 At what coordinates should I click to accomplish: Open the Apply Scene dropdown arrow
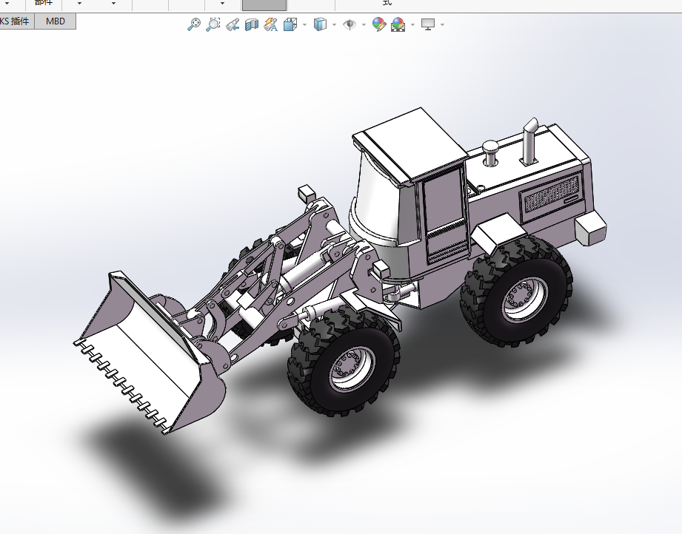coord(412,24)
